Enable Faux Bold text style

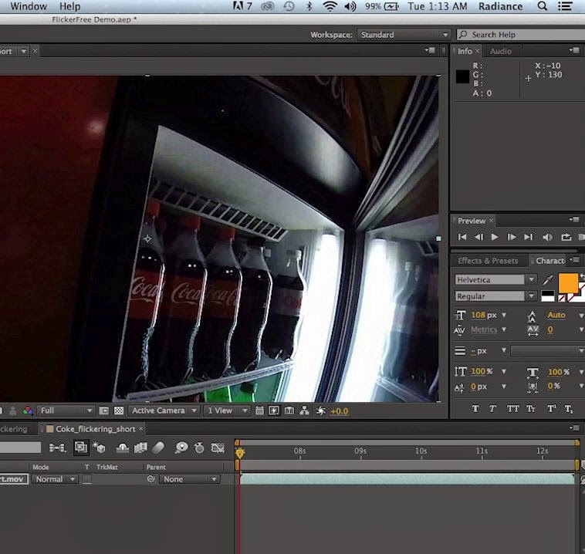click(x=475, y=409)
